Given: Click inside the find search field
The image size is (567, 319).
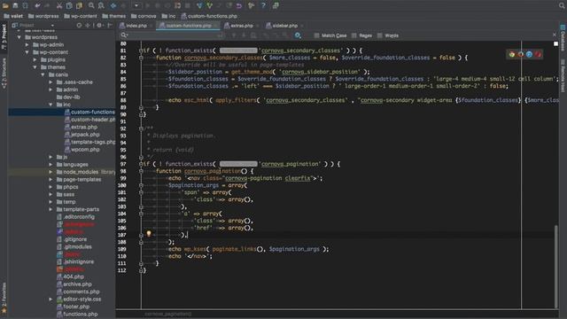Looking at the screenshot, I should [174, 35].
